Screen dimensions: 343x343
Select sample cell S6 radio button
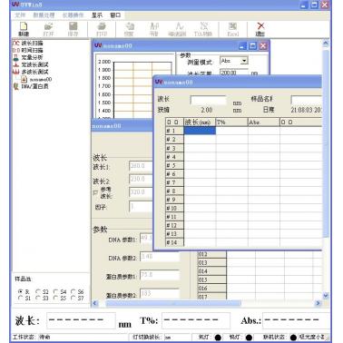click(x=73, y=291)
